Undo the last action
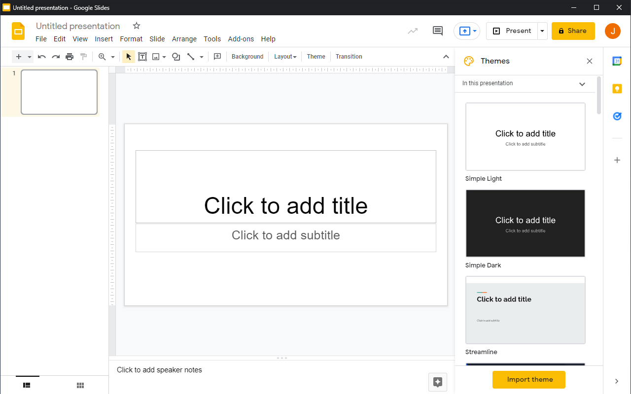 click(x=42, y=56)
